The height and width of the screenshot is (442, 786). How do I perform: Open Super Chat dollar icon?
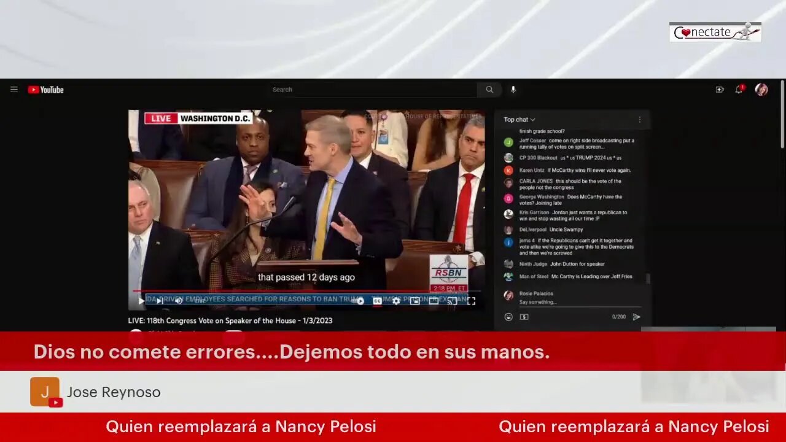(524, 317)
